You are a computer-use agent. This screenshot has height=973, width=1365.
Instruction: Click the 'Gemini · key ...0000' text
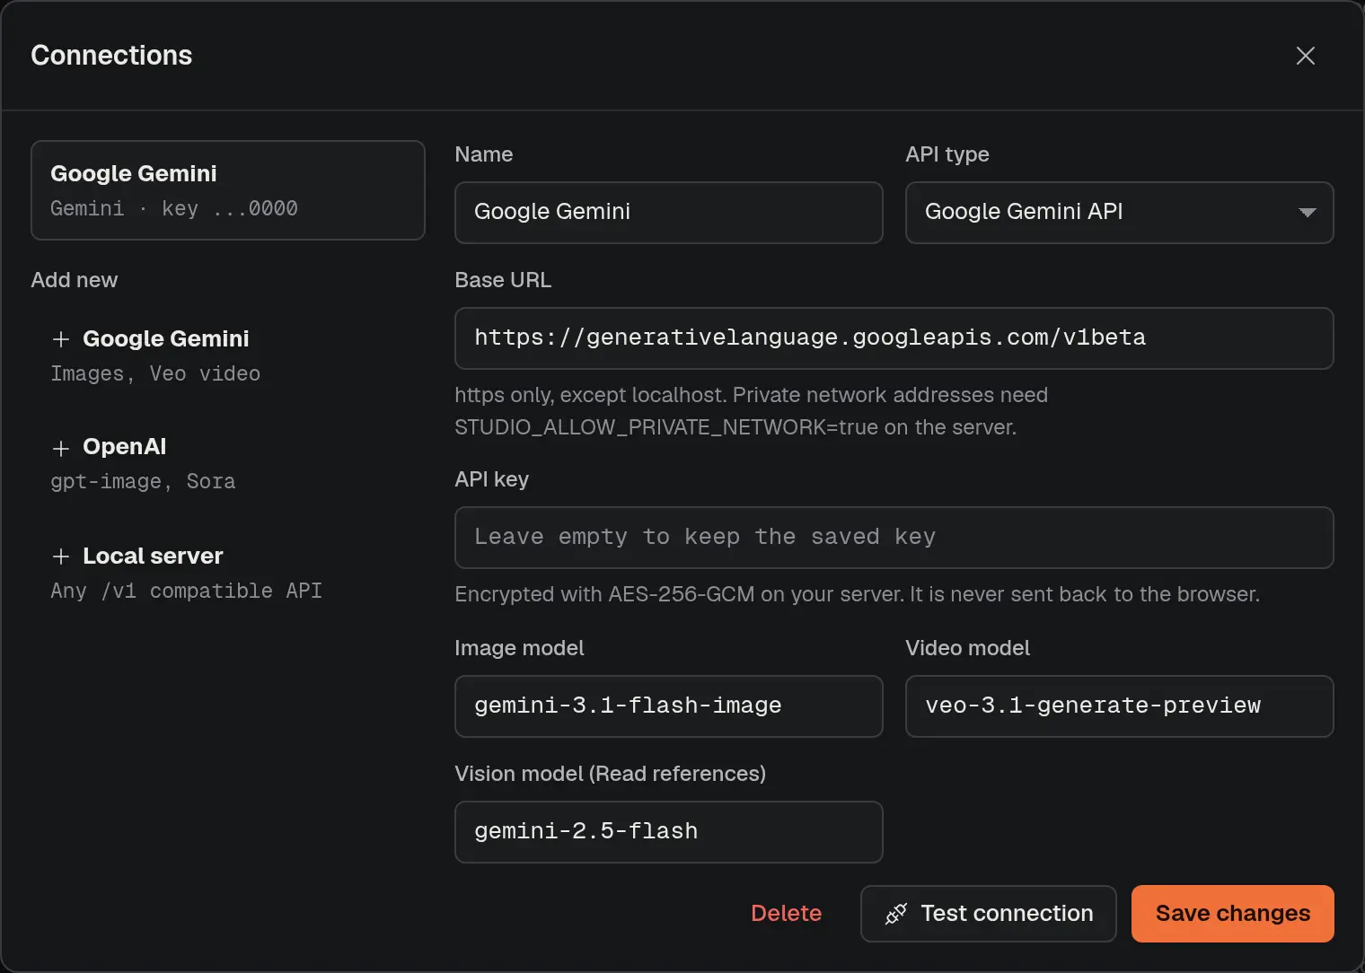[174, 208]
